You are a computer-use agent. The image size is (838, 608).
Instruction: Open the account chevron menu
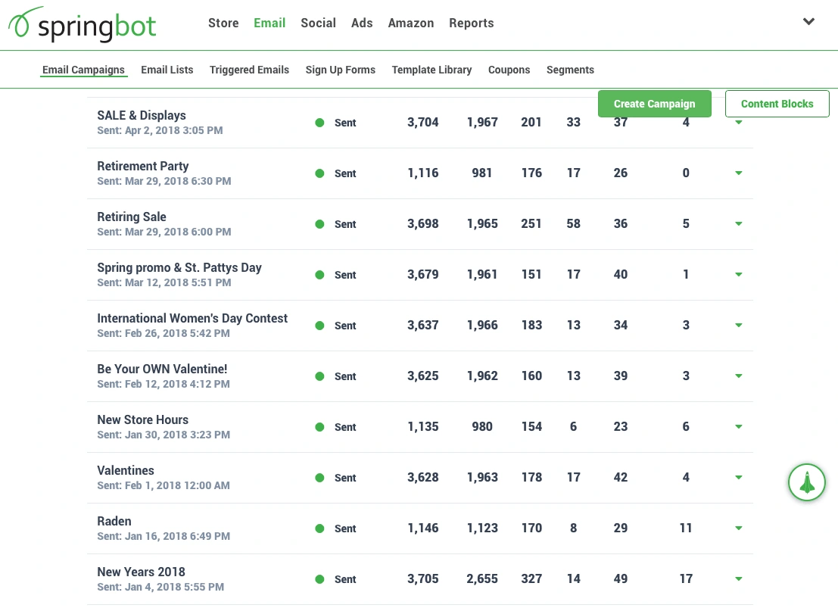point(808,22)
